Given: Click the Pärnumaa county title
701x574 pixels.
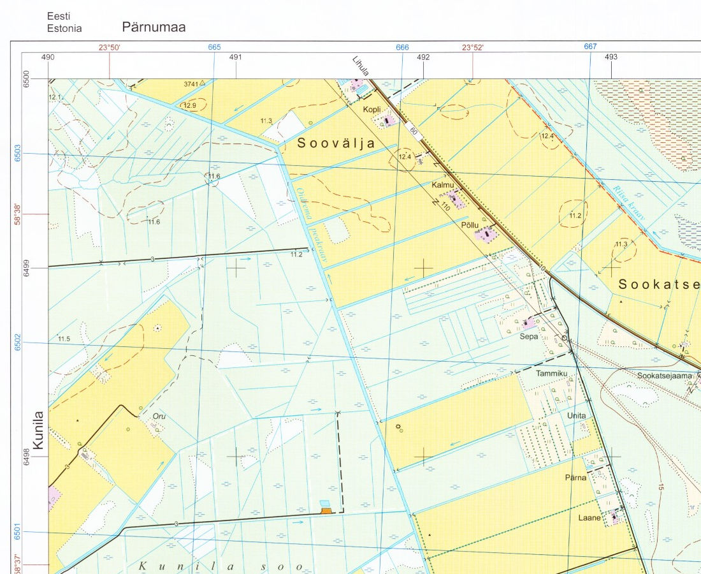Looking at the screenshot, I should 154,27.
